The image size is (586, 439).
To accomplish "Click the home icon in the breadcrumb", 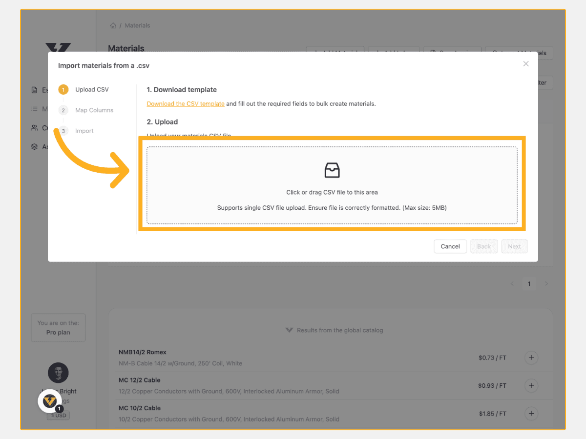I will point(113,25).
